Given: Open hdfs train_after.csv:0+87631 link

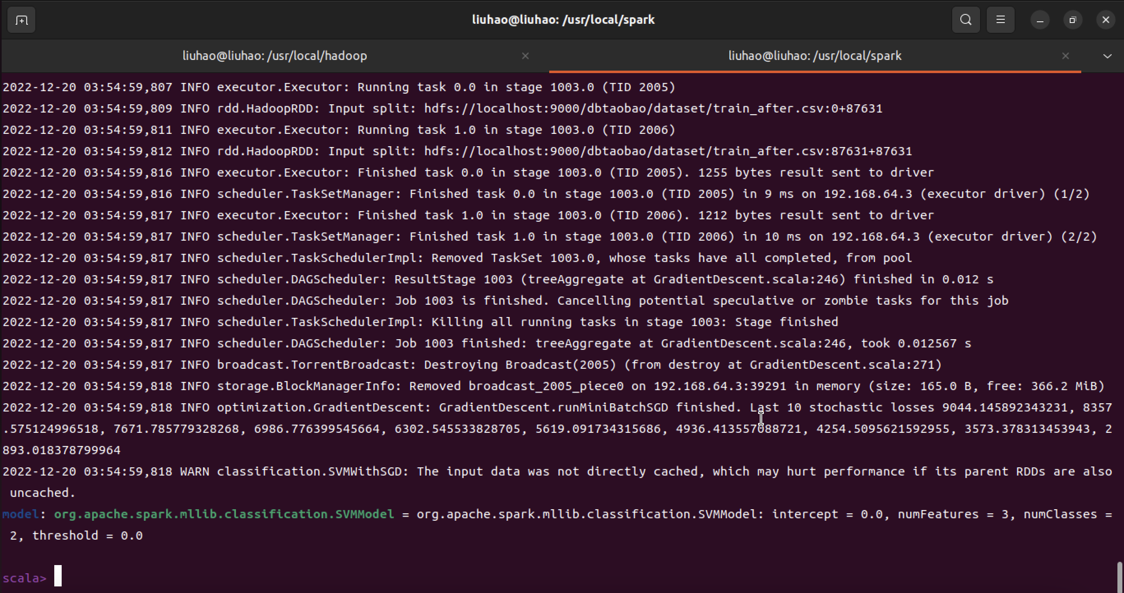Looking at the screenshot, I should pyautogui.click(x=653, y=108).
